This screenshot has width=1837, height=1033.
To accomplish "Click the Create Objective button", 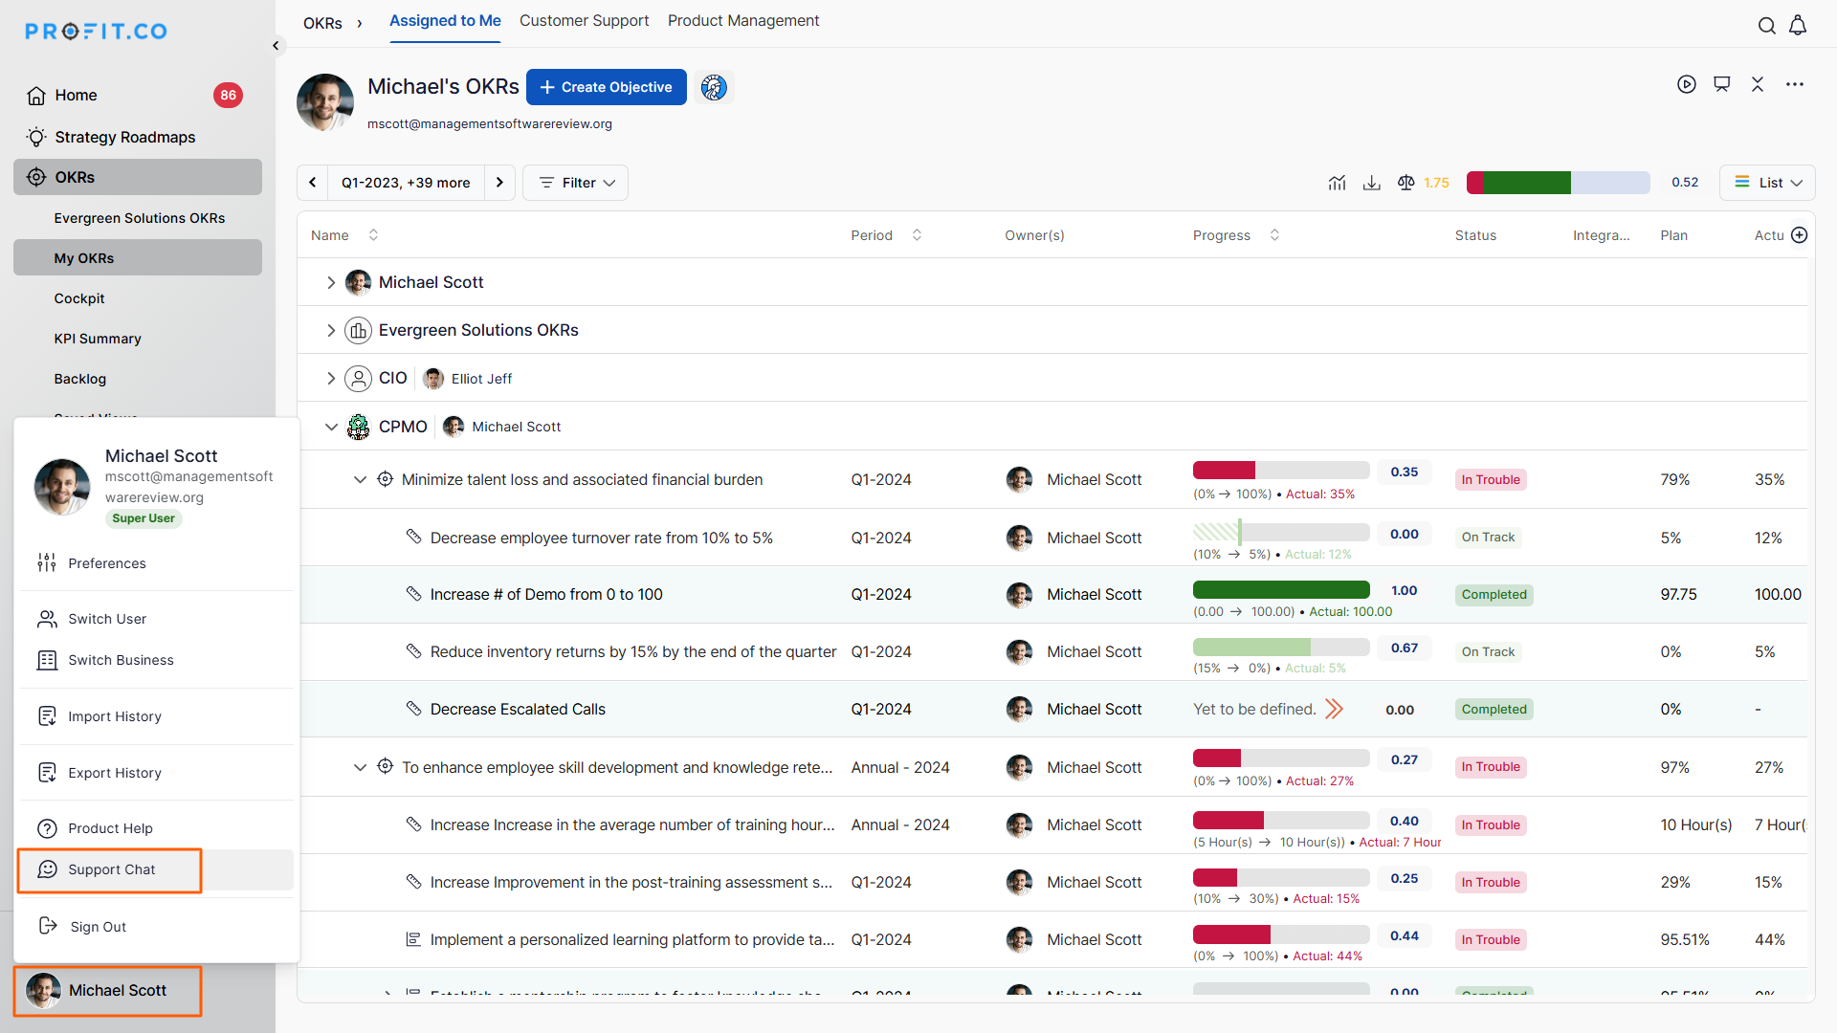I will coord(606,87).
